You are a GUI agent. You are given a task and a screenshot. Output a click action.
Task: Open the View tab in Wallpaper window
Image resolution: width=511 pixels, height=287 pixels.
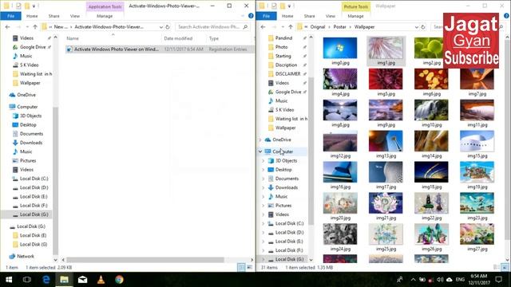(330, 16)
